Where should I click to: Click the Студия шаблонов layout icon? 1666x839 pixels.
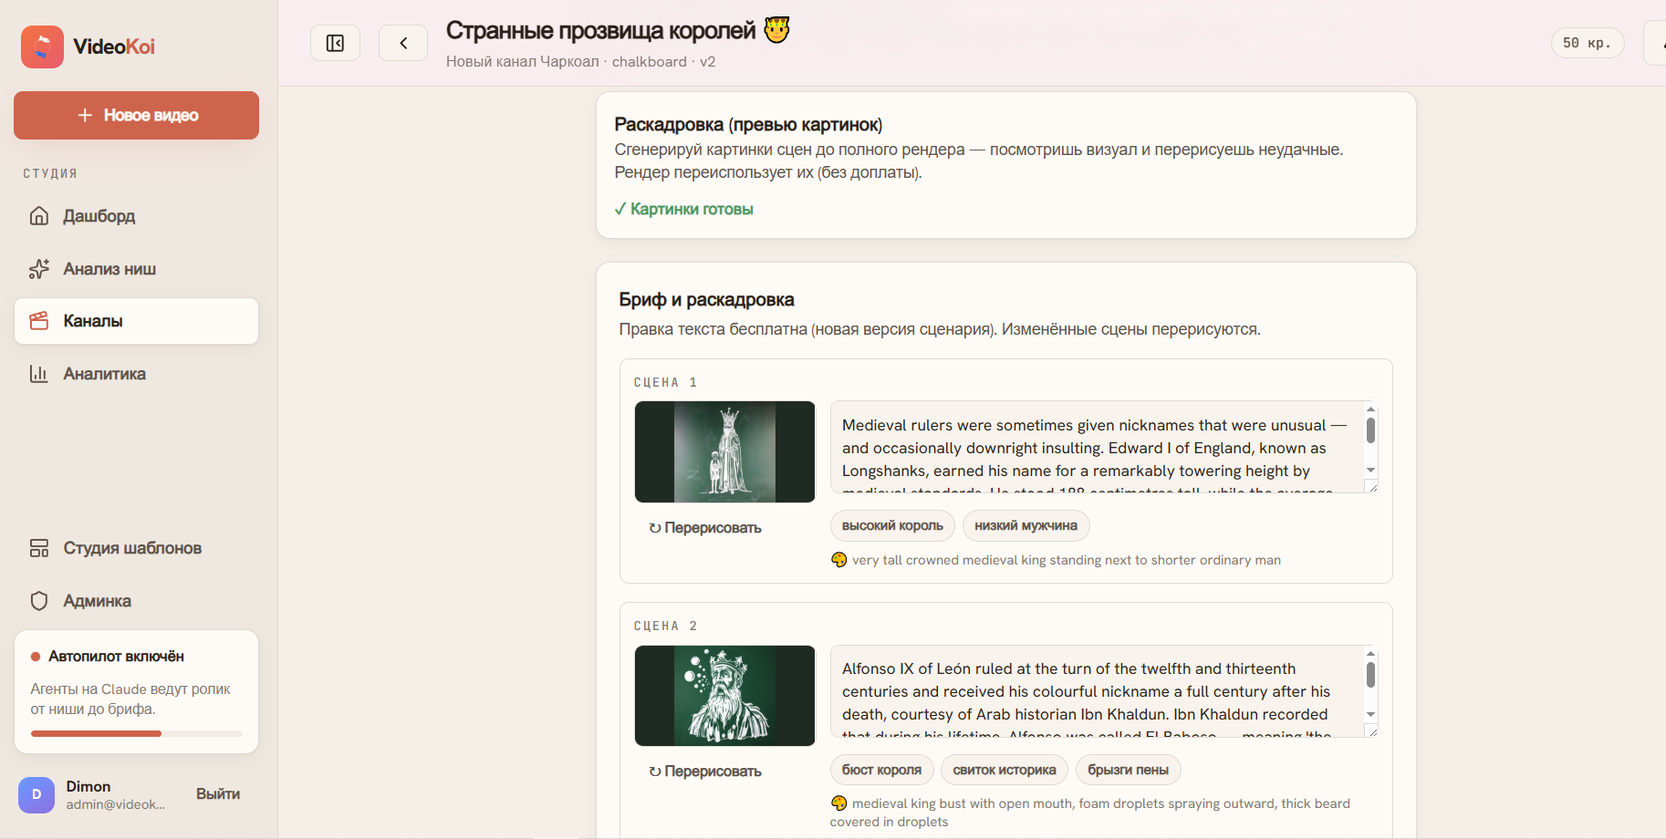point(39,548)
